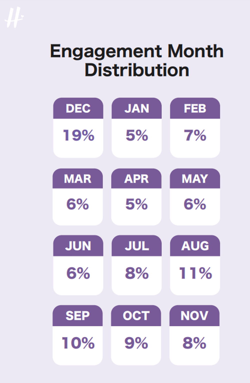
Task: Click the 19% value for December
Action: [78, 135]
